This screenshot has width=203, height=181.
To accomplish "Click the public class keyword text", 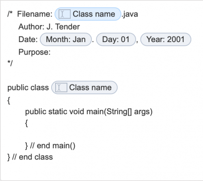I will [x=28, y=87].
